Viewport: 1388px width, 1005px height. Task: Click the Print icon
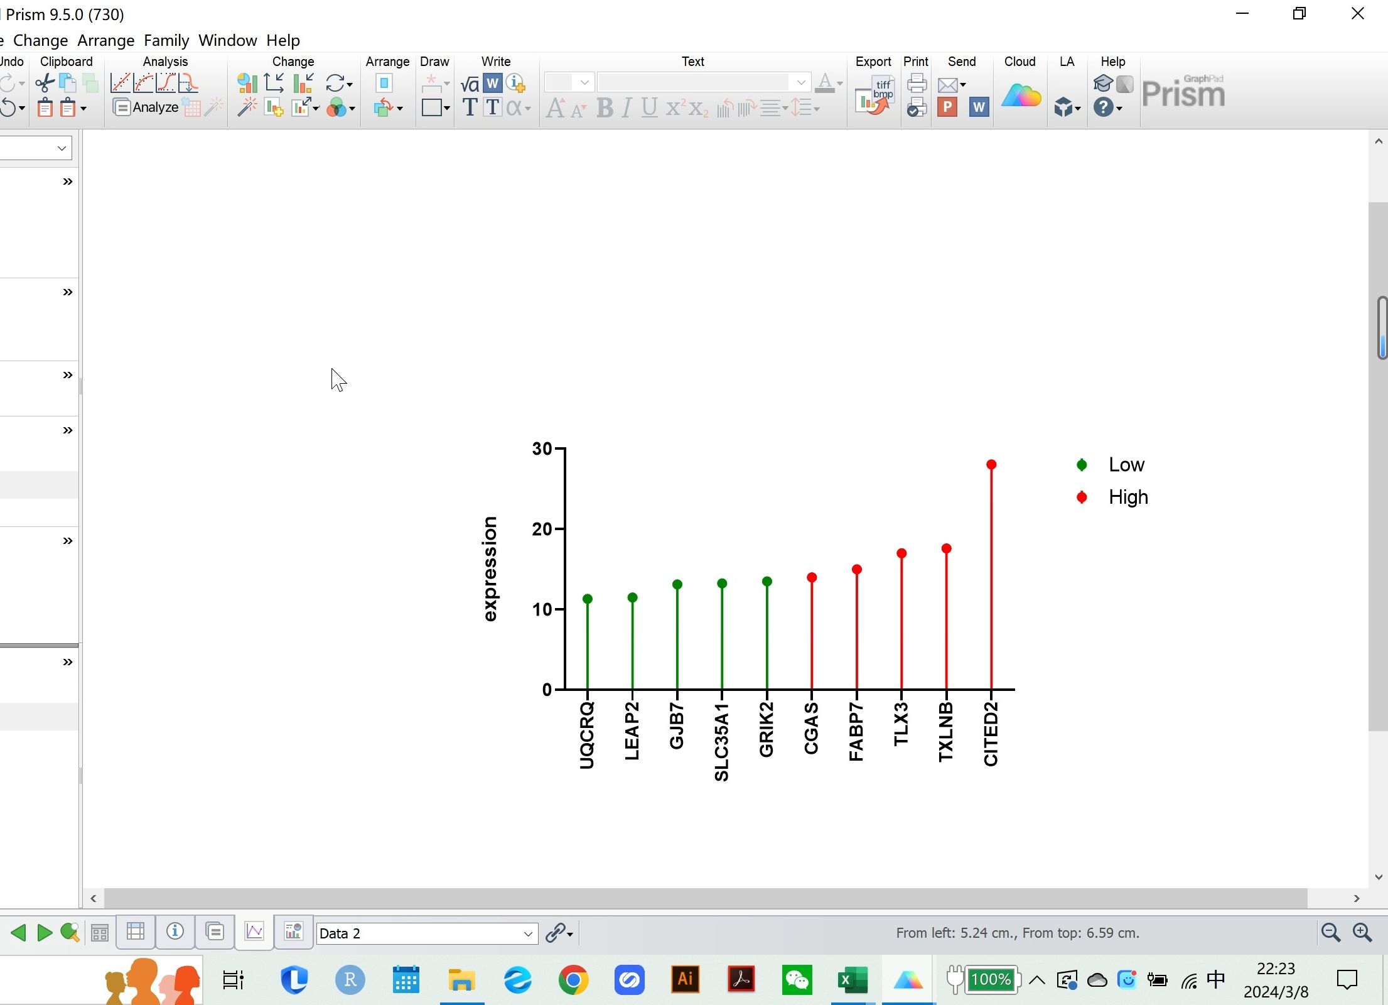[917, 83]
